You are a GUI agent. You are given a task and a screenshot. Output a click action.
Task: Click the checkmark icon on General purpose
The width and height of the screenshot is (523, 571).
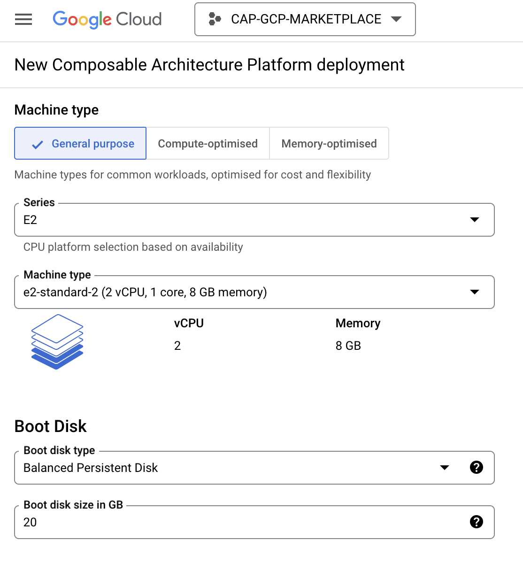coord(38,145)
